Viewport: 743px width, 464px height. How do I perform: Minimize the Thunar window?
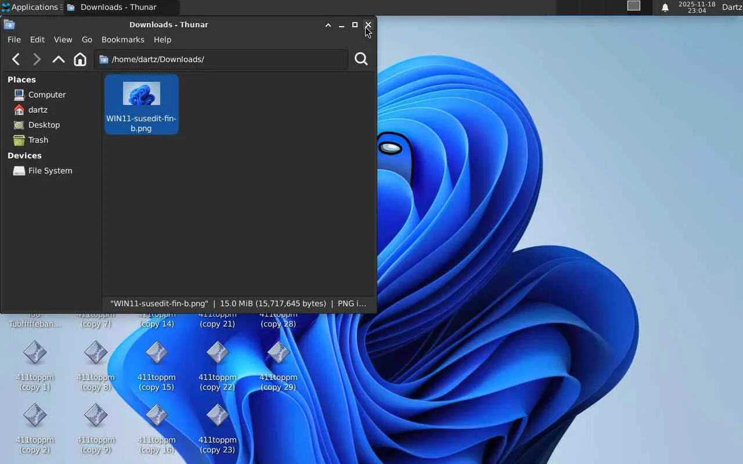pyautogui.click(x=341, y=25)
